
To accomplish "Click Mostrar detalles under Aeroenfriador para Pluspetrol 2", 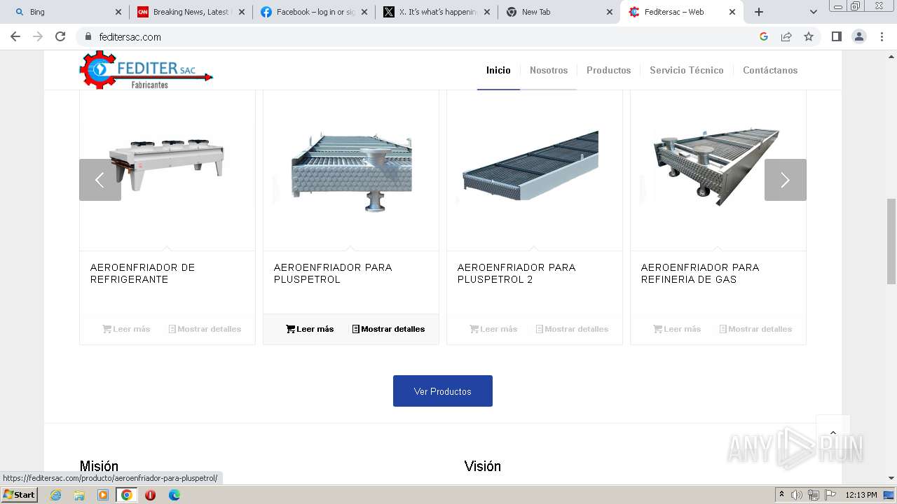I will [x=572, y=329].
